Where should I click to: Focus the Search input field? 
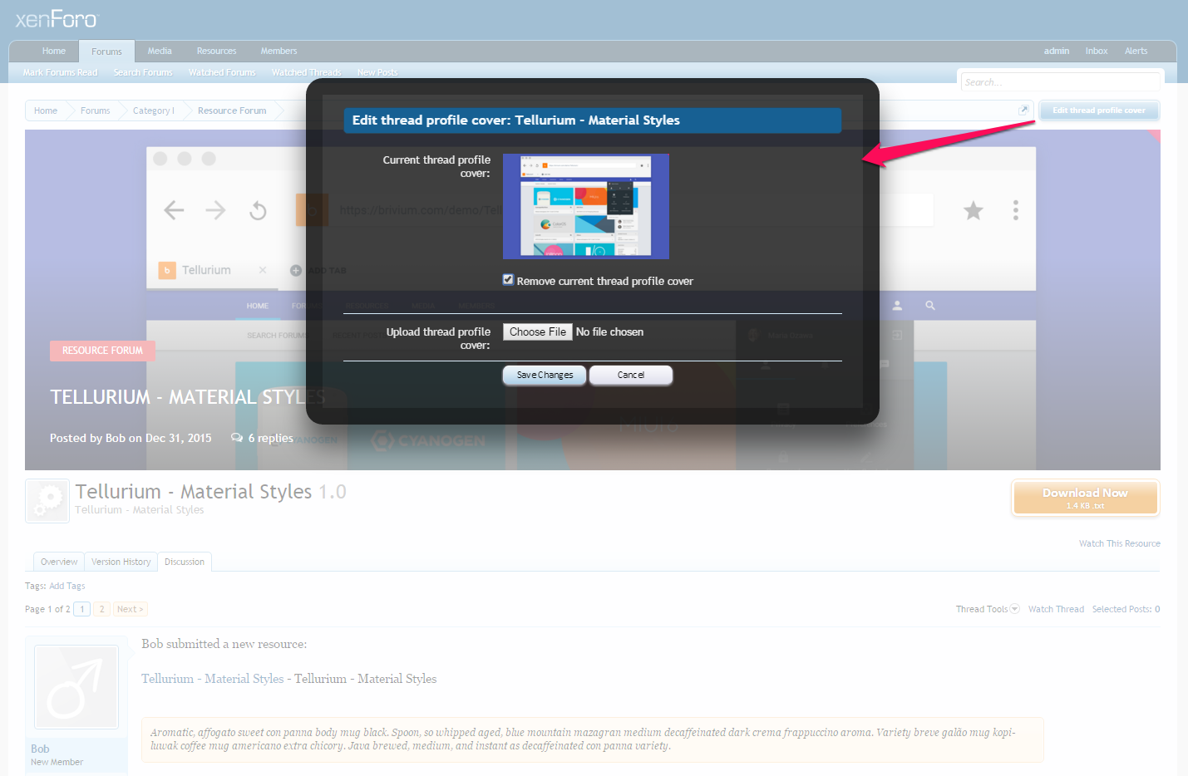(1060, 82)
